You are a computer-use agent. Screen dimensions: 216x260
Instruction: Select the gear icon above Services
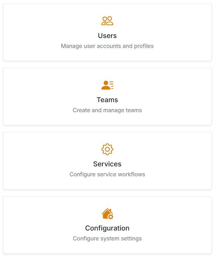(107, 149)
